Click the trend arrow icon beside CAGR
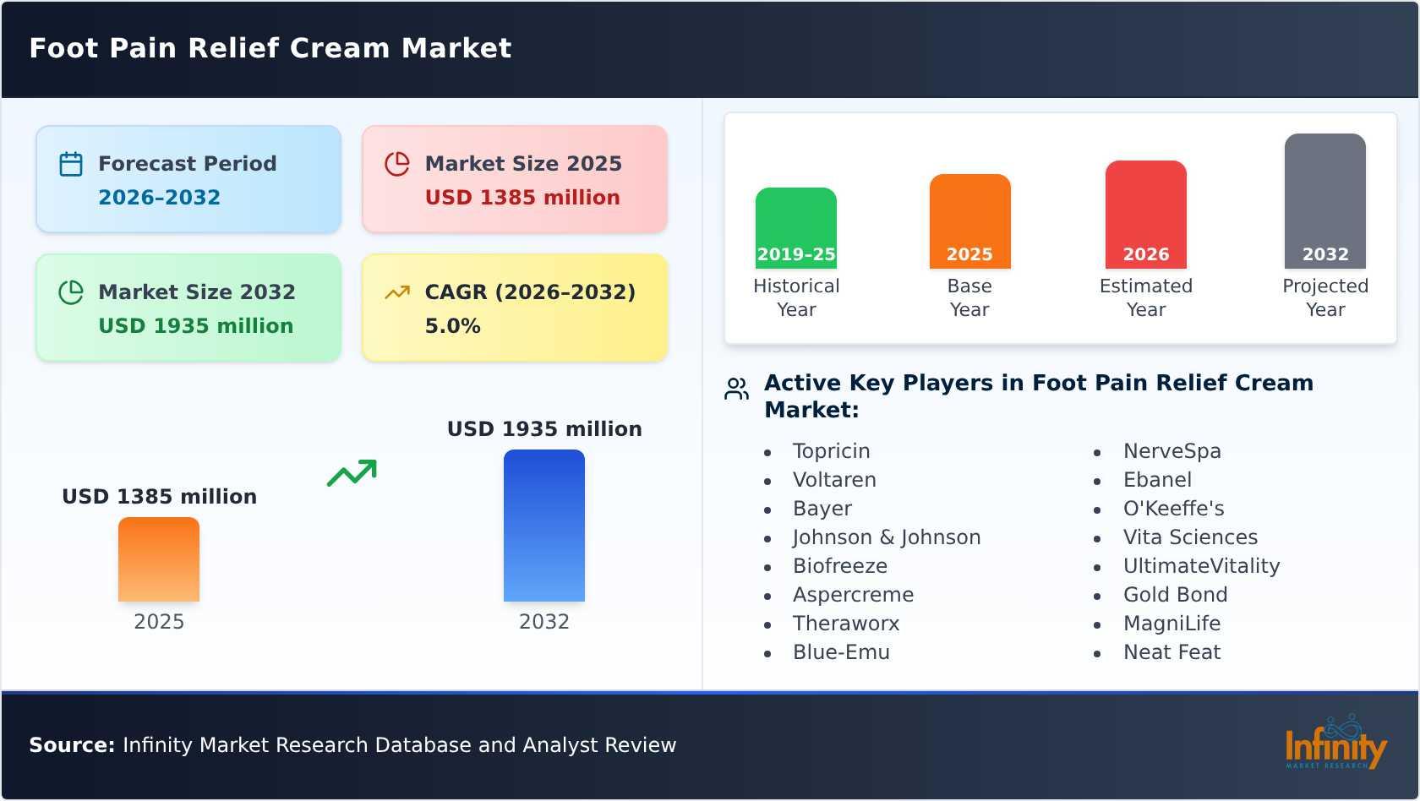The height and width of the screenshot is (801, 1420). tap(397, 292)
